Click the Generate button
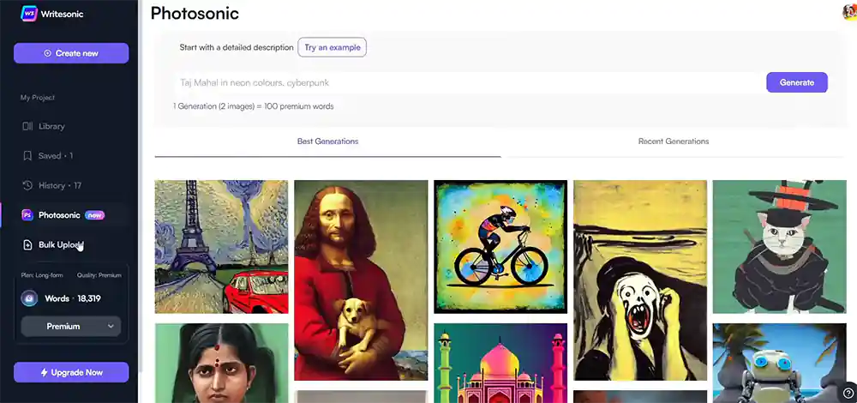Screen dimensions: 857x403 coord(796,82)
